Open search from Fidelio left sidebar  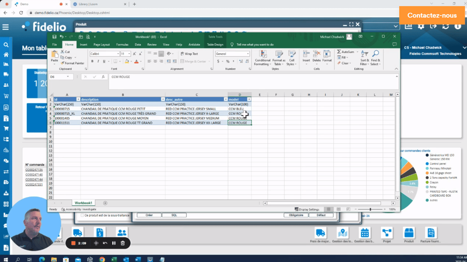6,45
